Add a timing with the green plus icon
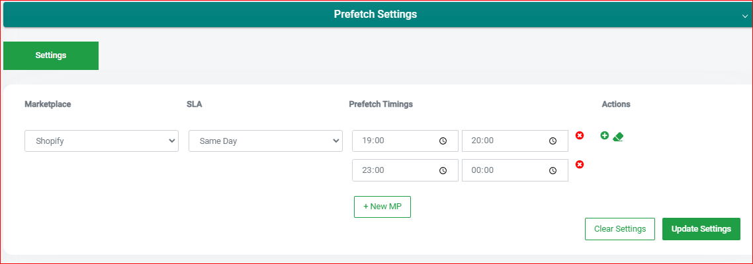Image resolution: width=753 pixels, height=264 pixels. point(605,135)
